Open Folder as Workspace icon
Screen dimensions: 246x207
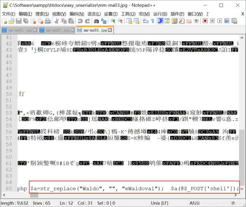coord(189,21)
